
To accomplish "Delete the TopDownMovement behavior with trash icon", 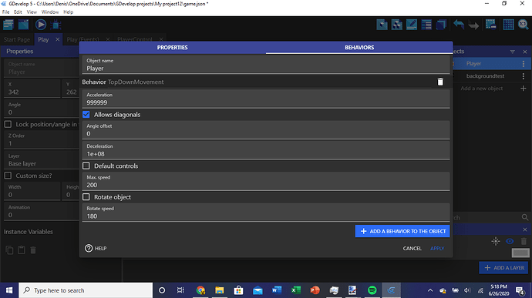I will 440,82.
